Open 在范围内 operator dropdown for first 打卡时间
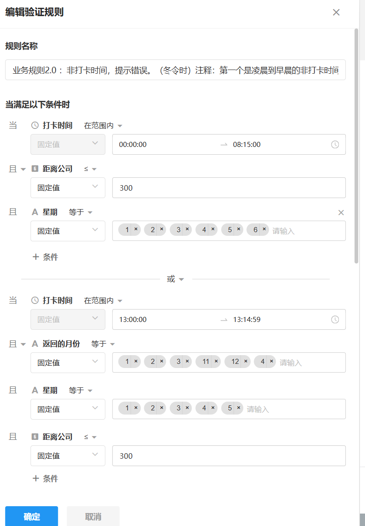This screenshot has height=526, width=365. [x=103, y=126]
